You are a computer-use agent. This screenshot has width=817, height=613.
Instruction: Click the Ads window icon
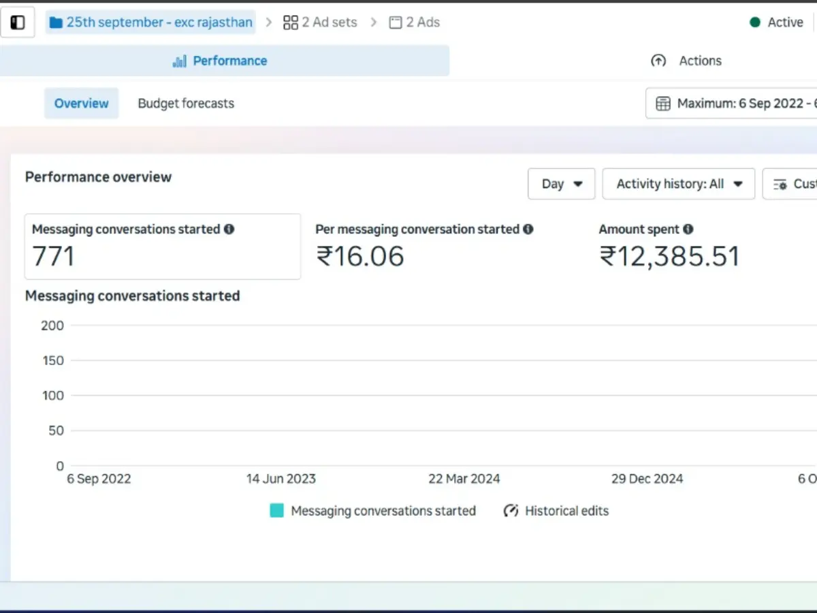396,22
